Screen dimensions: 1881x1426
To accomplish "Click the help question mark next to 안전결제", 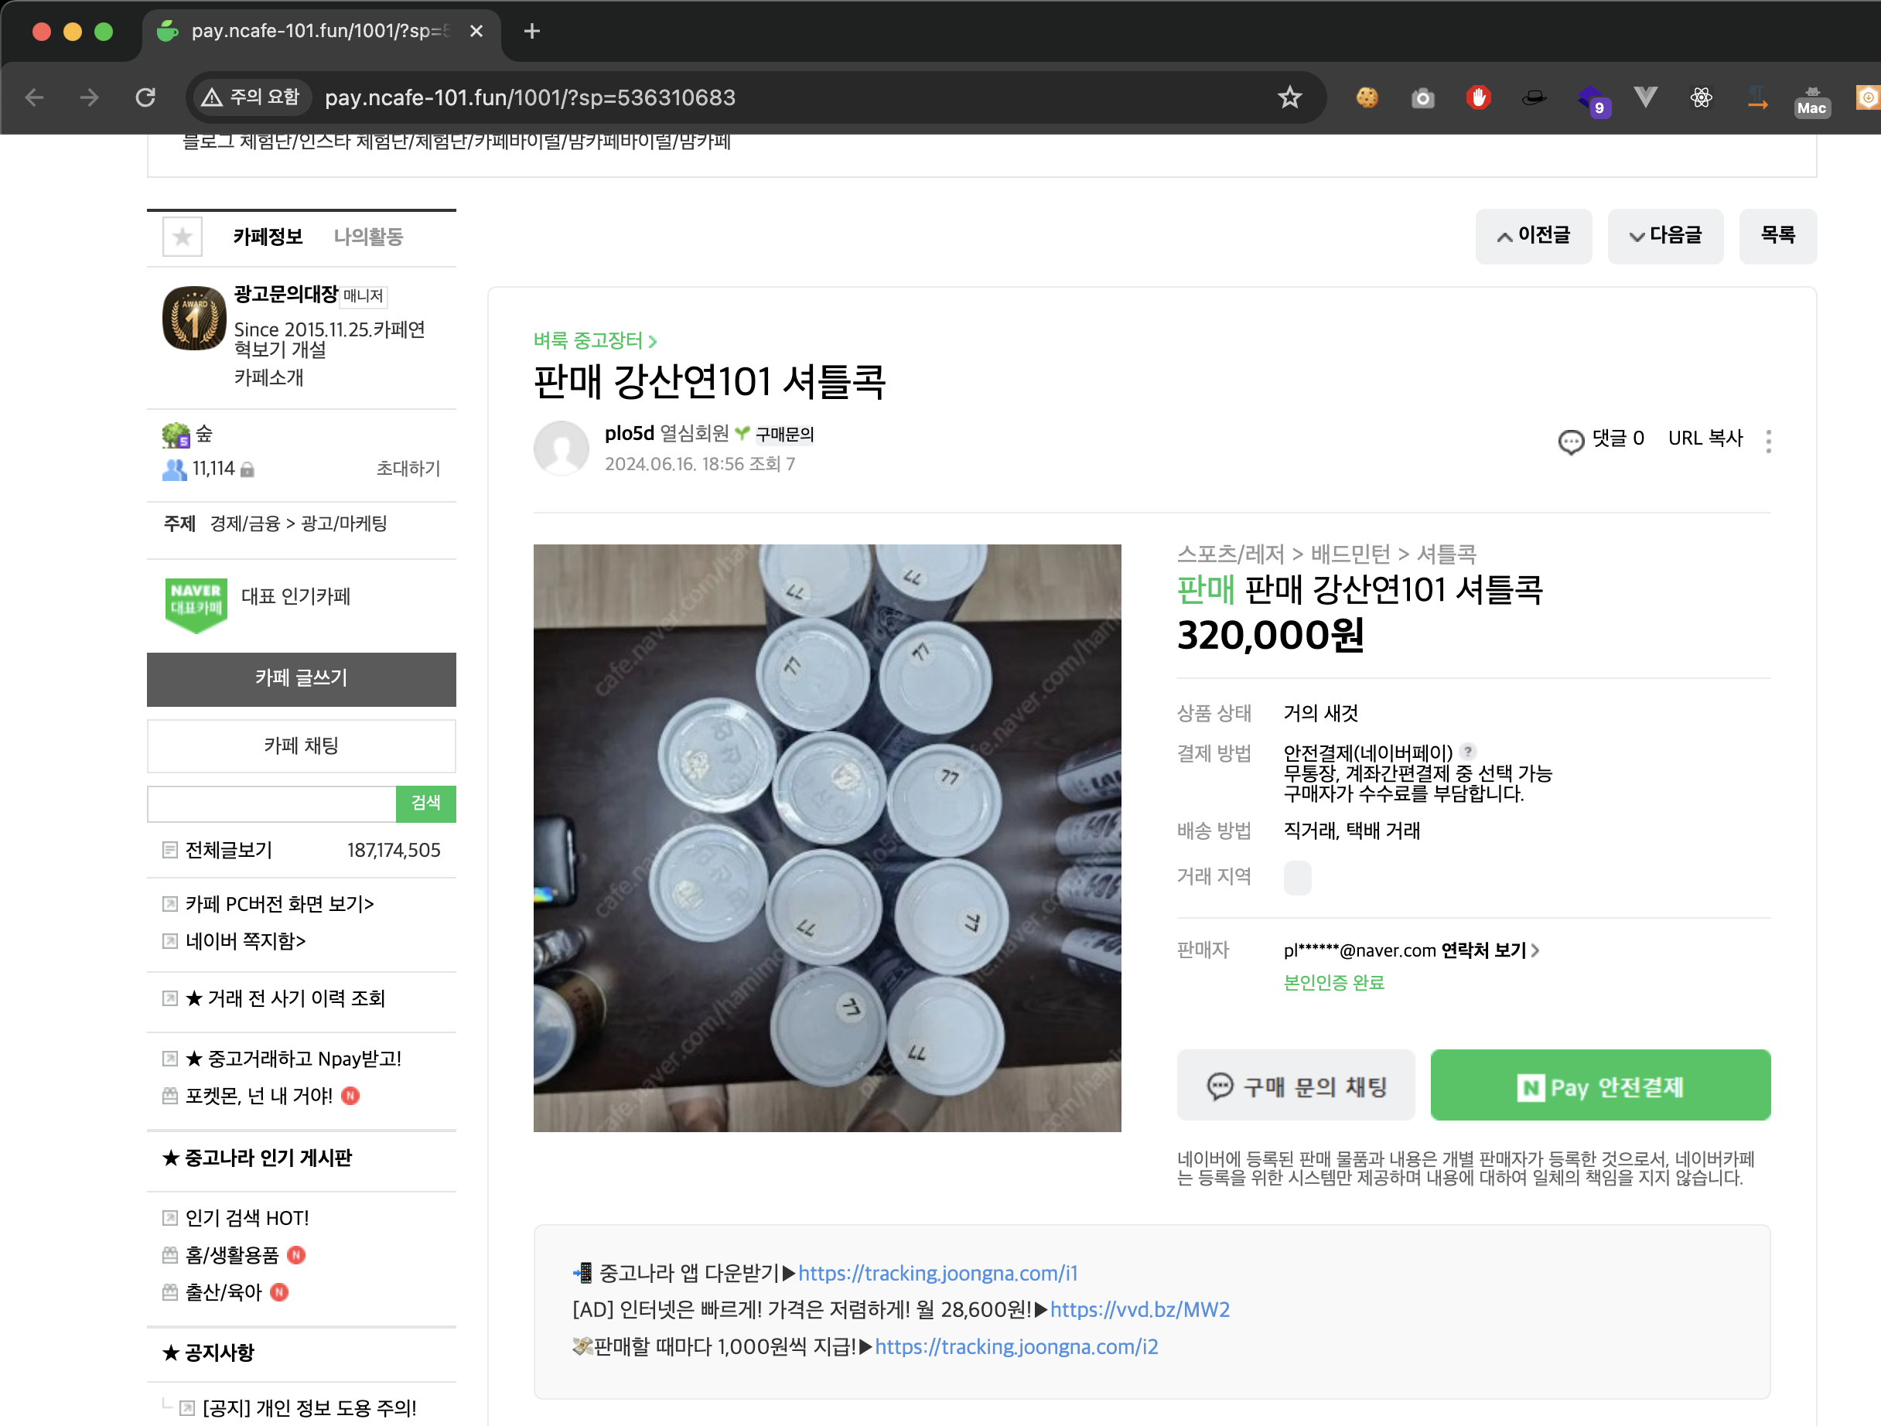I will point(1468,752).
